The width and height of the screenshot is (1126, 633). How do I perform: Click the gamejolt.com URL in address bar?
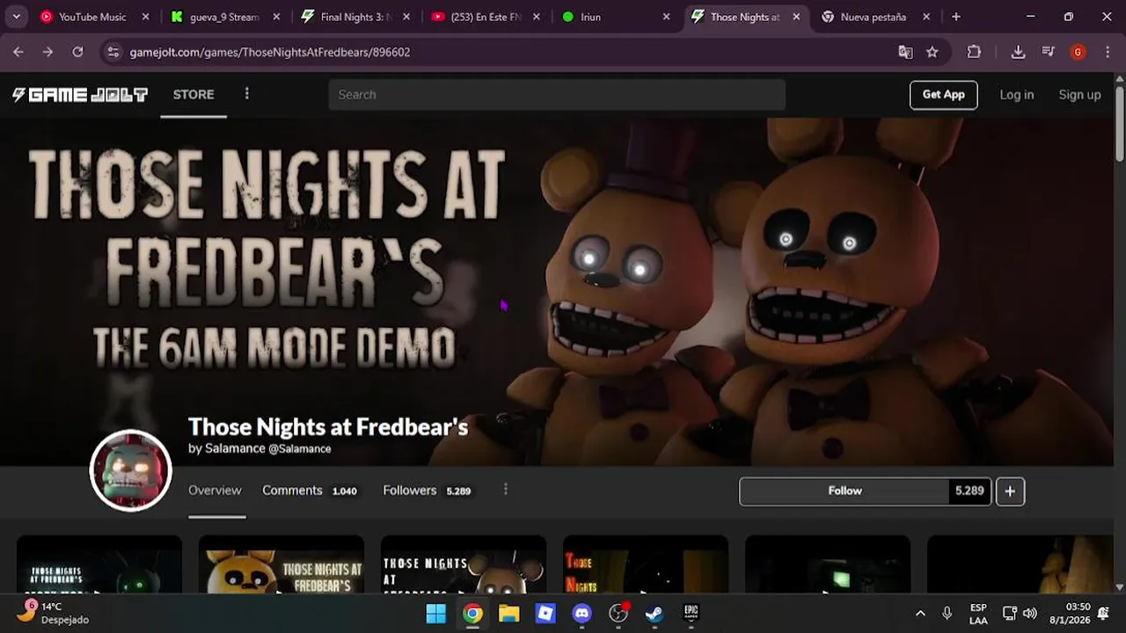(270, 52)
